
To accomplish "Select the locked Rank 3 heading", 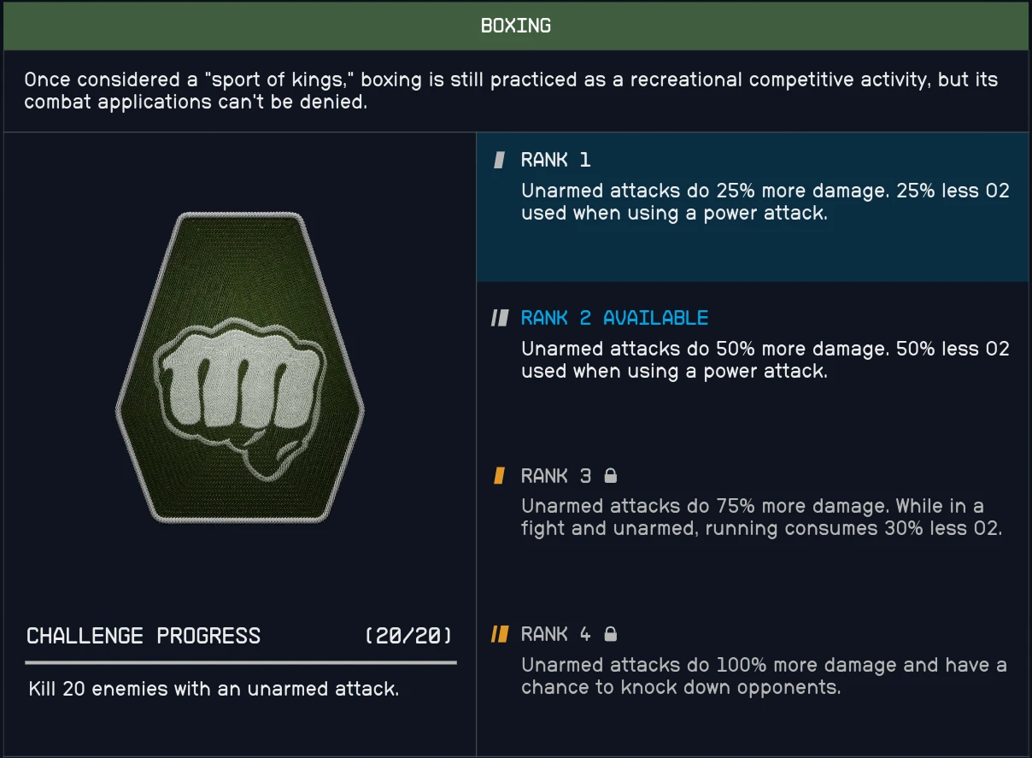I will tap(555, 476).
